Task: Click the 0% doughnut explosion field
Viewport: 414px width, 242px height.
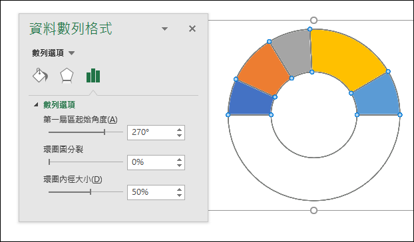Action: [152, 162]
